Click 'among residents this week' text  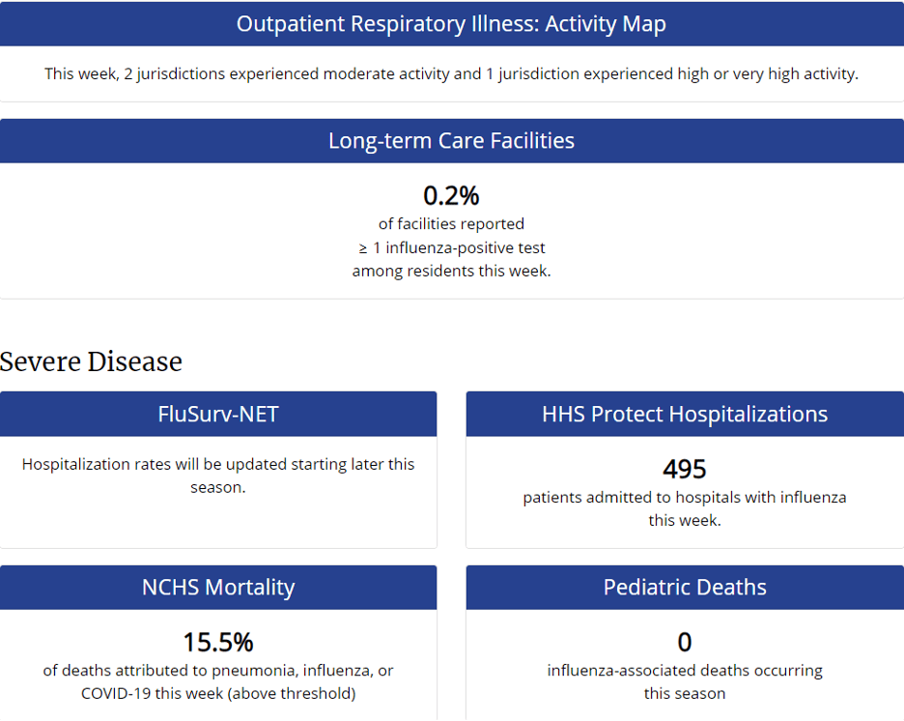coord(451,272)
